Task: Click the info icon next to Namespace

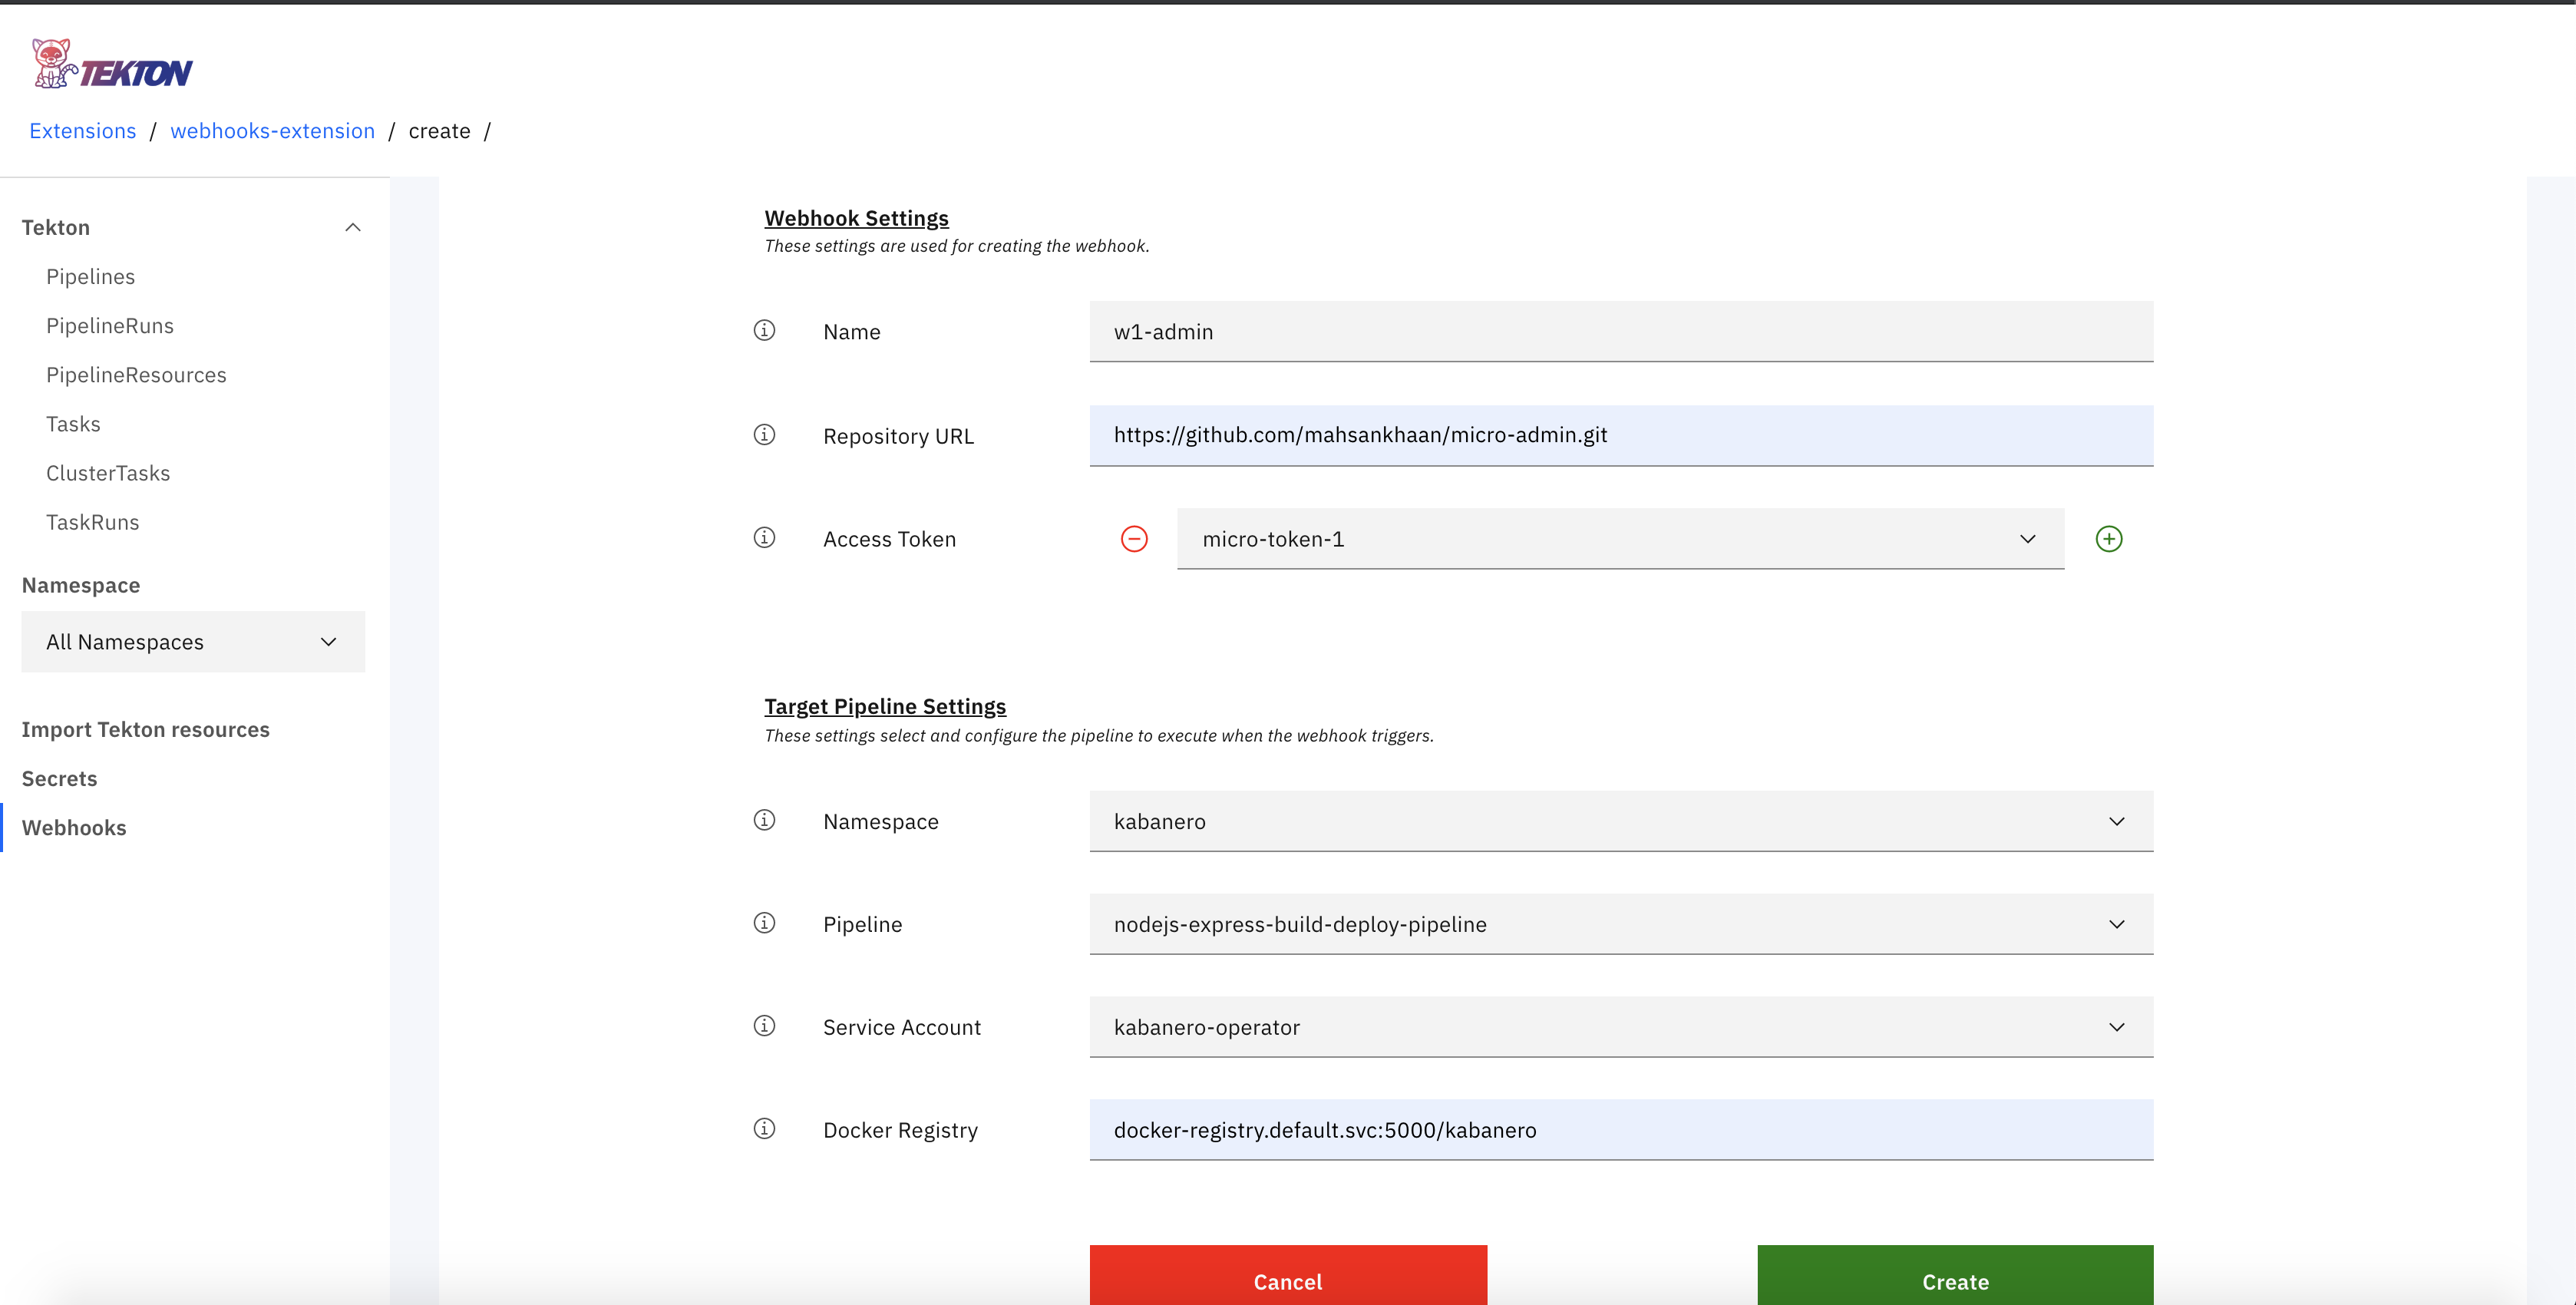Action: 765,819
